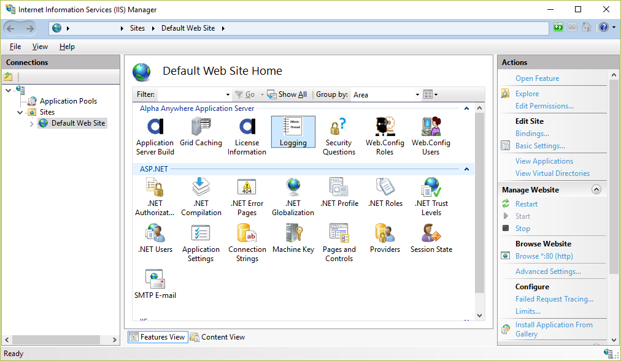The width and height of the screenshot is (621, 361).
Task: Switch to Content View tab
Action: (x=217, y=337)
